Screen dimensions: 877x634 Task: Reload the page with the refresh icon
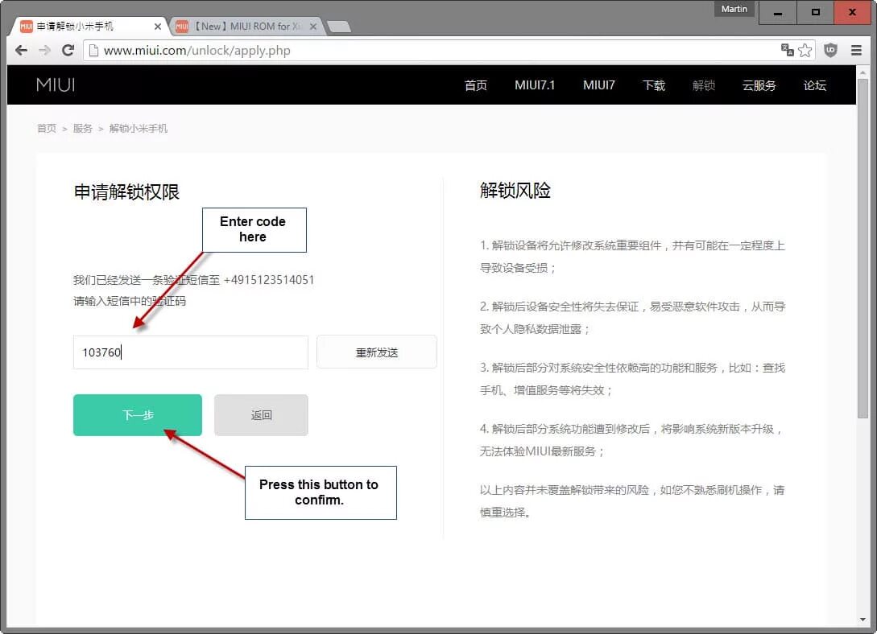pos(68,50)
